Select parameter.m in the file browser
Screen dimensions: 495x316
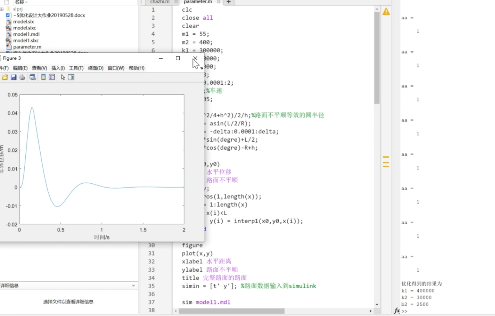click(x=27, y=47)
